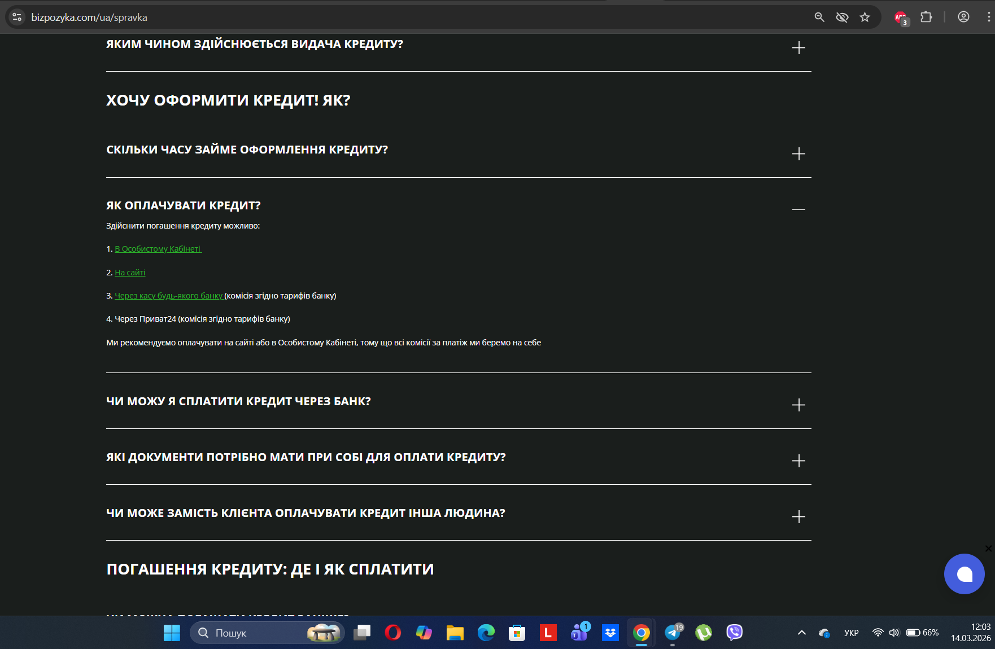Click 'Які документи потрібно мати при собі' heading

(306, 457)
